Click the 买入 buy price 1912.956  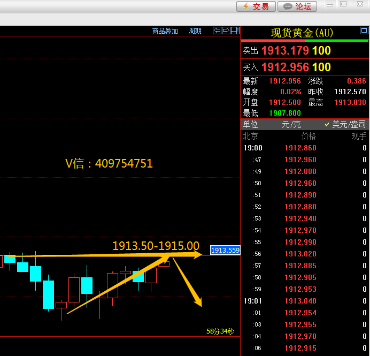(285, 67)
